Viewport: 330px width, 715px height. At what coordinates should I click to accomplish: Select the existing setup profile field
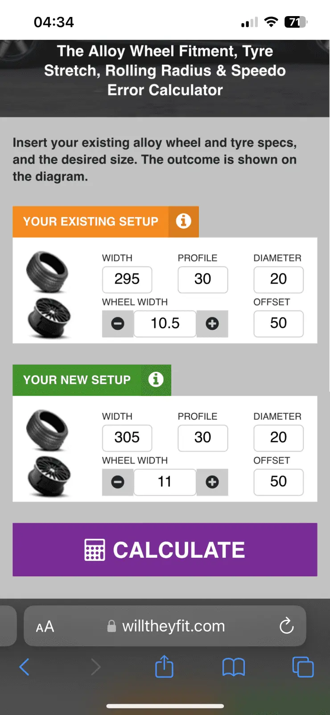click(203, 279)
